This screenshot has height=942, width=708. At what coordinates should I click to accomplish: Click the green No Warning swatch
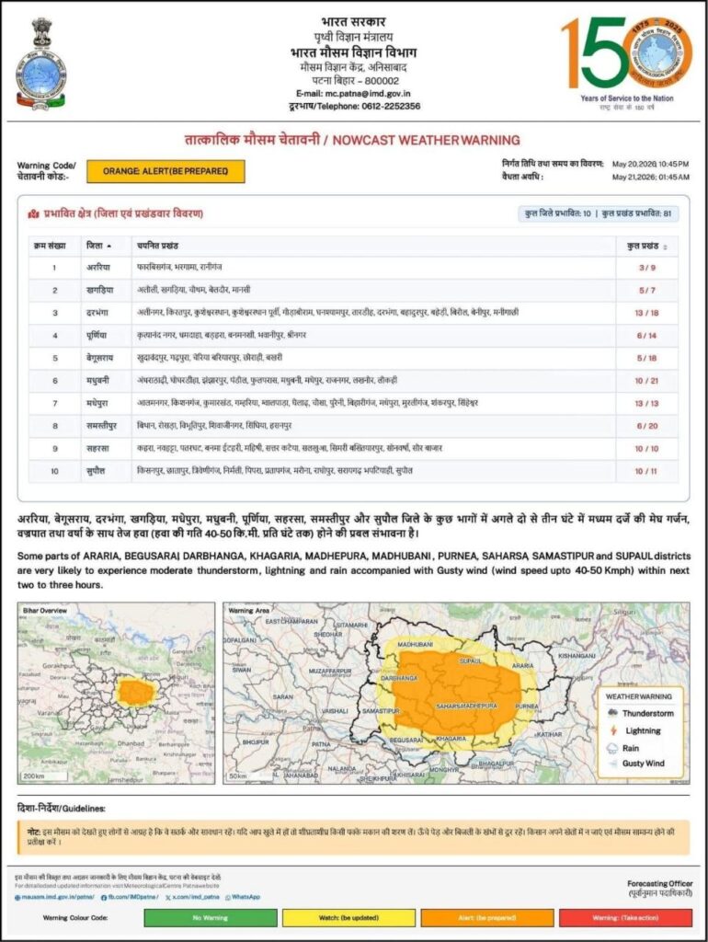211,918
